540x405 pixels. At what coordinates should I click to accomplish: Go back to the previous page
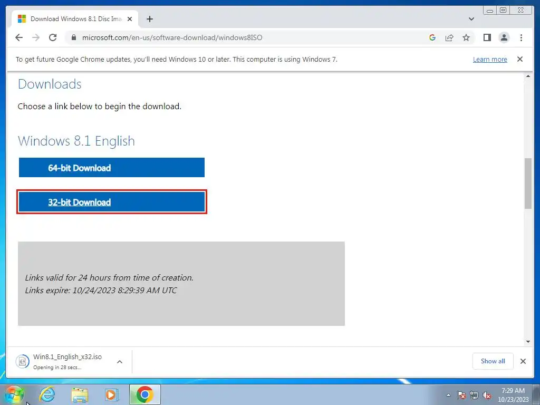point(19,37)
